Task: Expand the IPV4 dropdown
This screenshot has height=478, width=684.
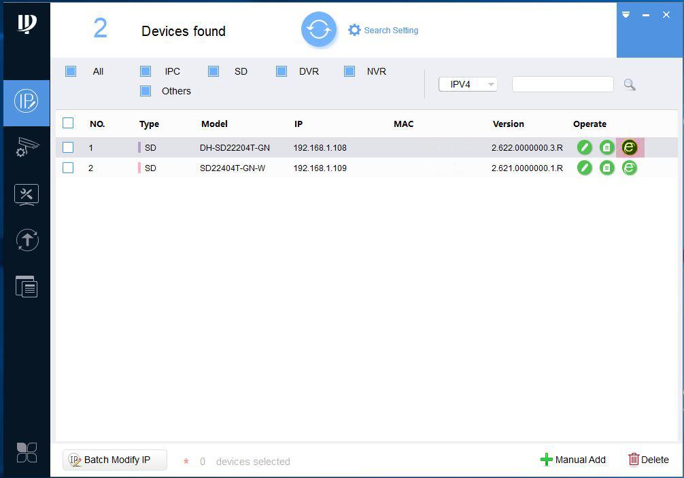Action: point(468,84)
